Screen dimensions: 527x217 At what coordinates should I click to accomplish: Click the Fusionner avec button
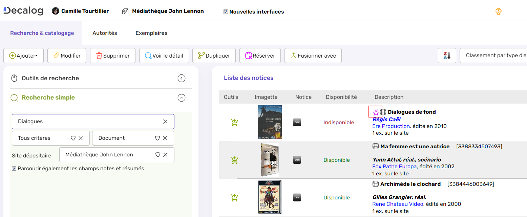point(313,55)
